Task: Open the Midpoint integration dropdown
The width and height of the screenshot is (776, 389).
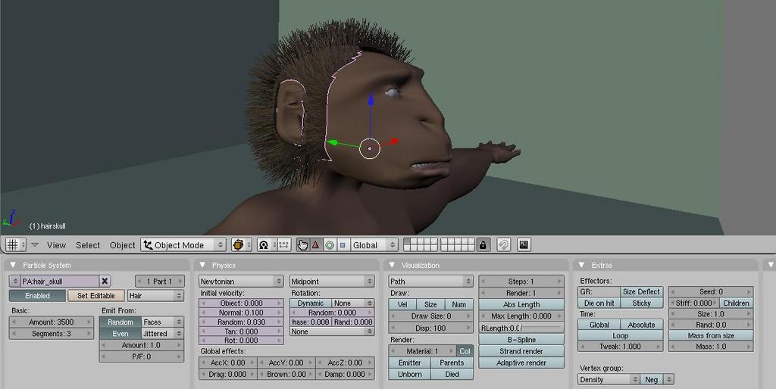Action: coord(332,282)
